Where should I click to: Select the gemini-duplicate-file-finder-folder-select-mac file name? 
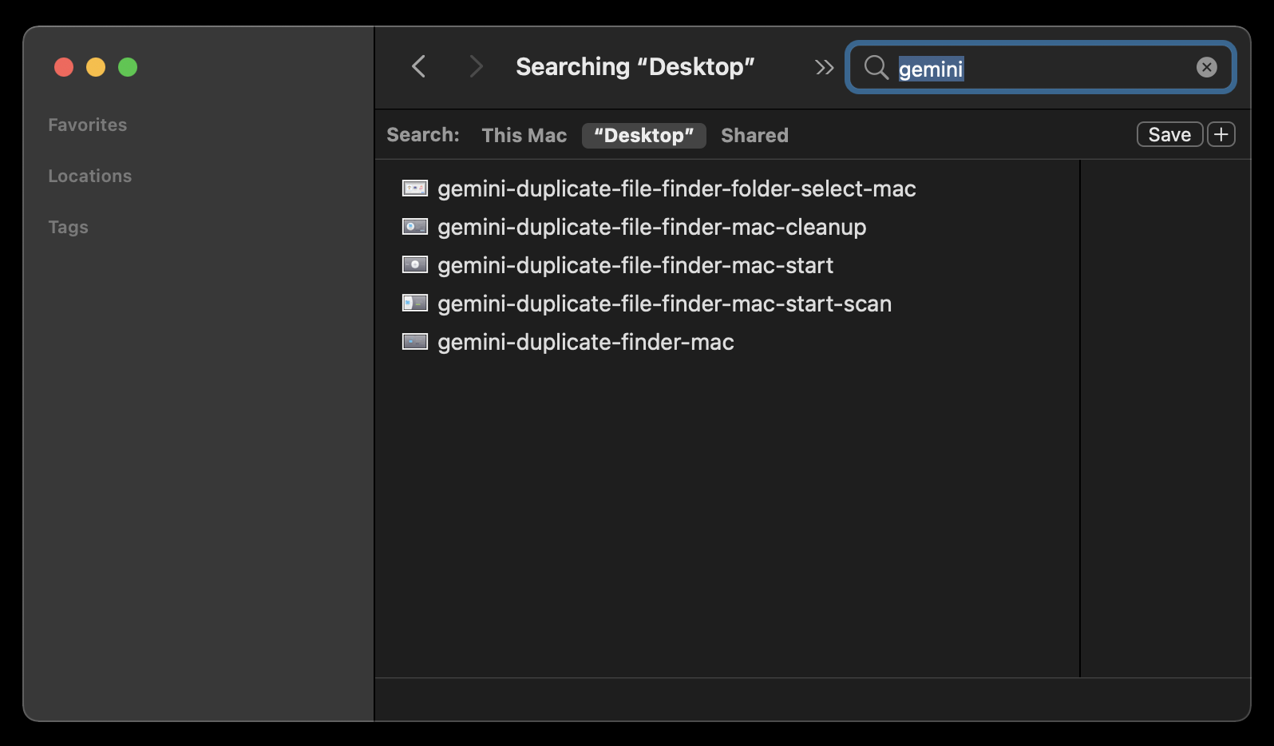(x=677, y=188)
